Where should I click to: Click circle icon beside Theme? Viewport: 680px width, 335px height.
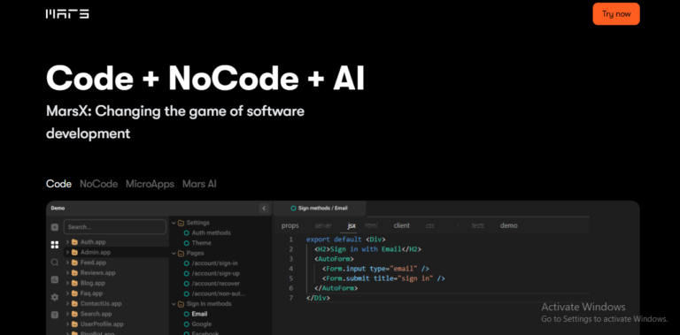click(x=187, y=243)
